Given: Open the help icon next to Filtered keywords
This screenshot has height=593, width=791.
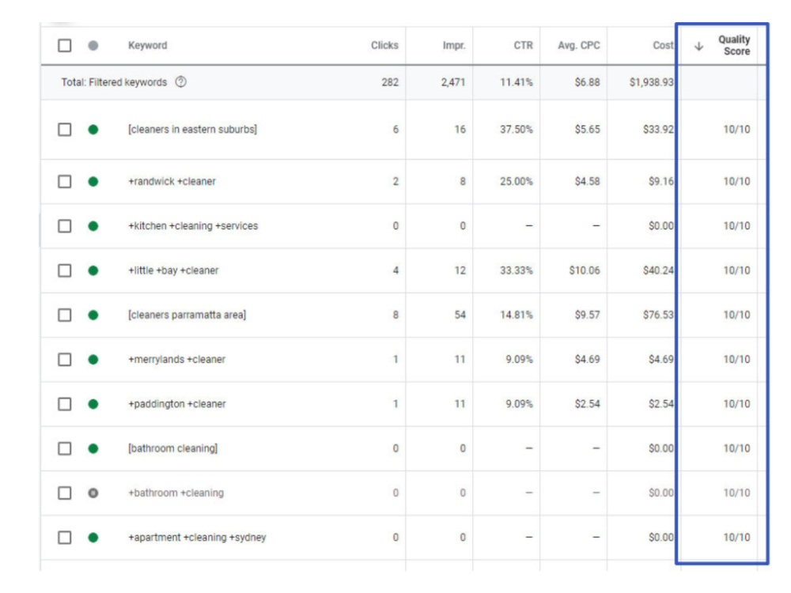Looking at the screenshot, I should coord(180,81).
